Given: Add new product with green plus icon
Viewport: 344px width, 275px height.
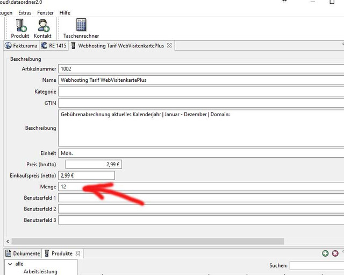Looking at the screenshot, I should tap(325, 253).
